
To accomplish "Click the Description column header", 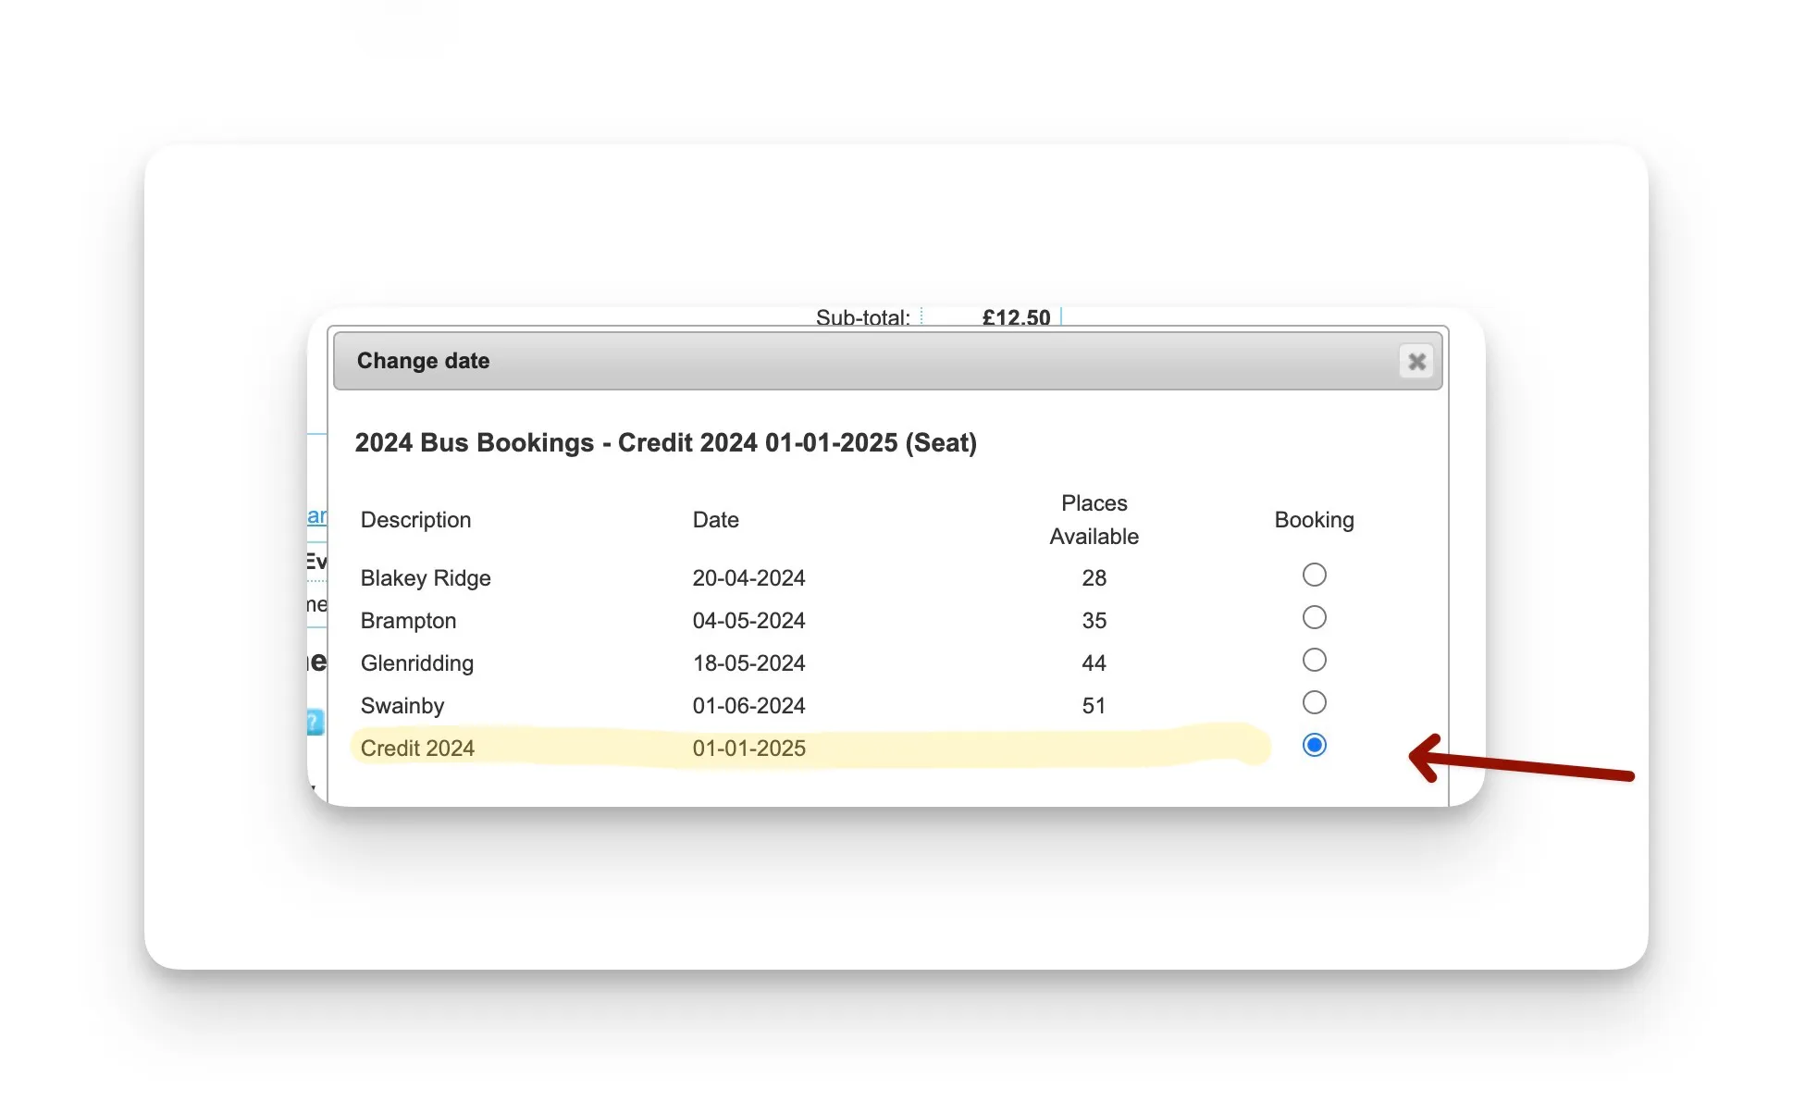I will pyautogui.click(x=415, y=520).
